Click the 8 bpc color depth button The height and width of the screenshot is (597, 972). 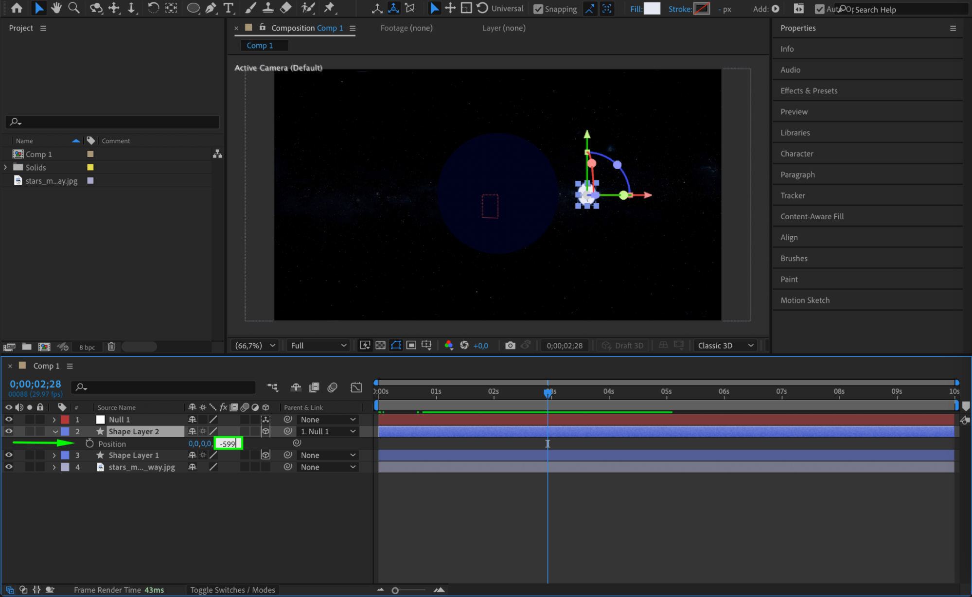(x=87, y=347)
